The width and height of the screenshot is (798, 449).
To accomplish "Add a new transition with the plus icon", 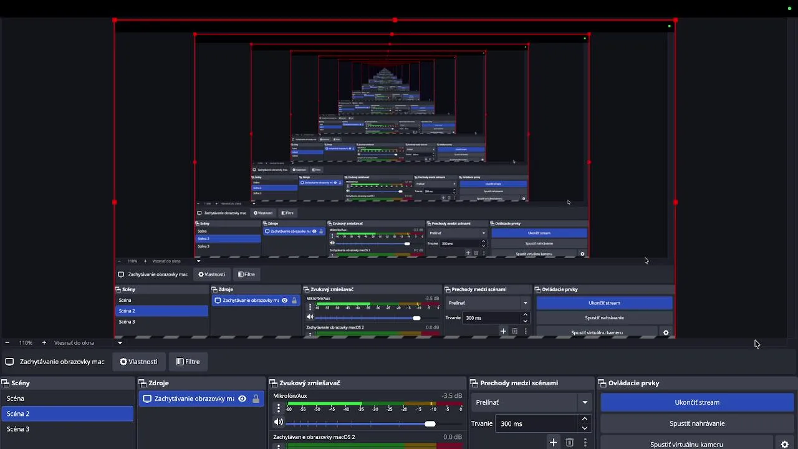I will point(553,442).
